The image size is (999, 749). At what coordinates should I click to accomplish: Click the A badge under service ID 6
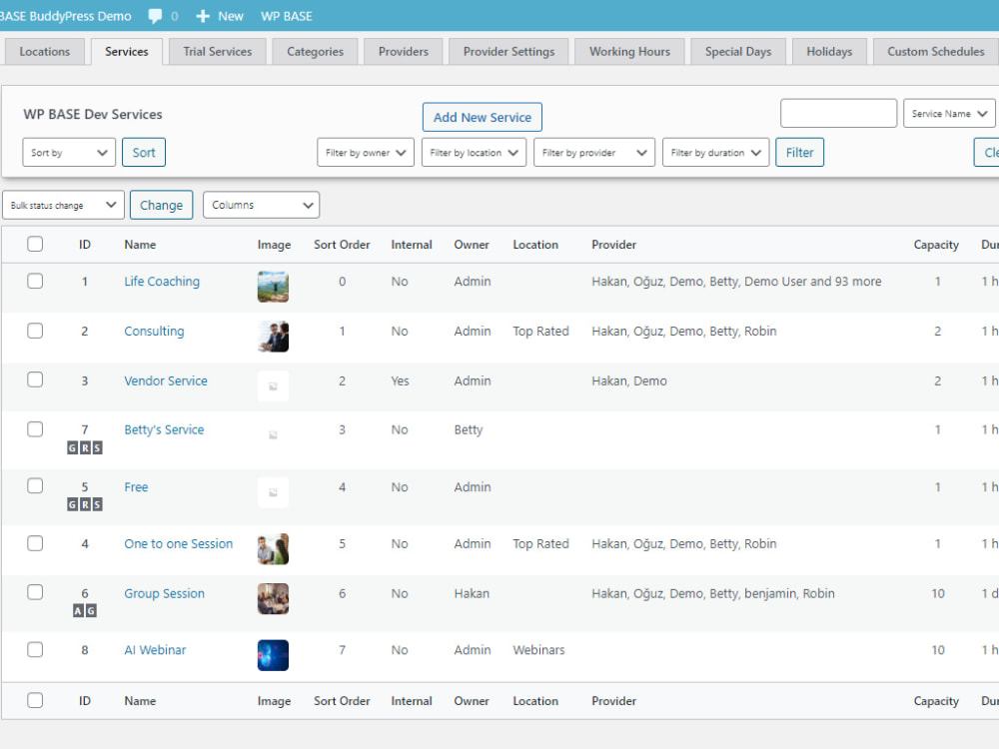point(78,611)
